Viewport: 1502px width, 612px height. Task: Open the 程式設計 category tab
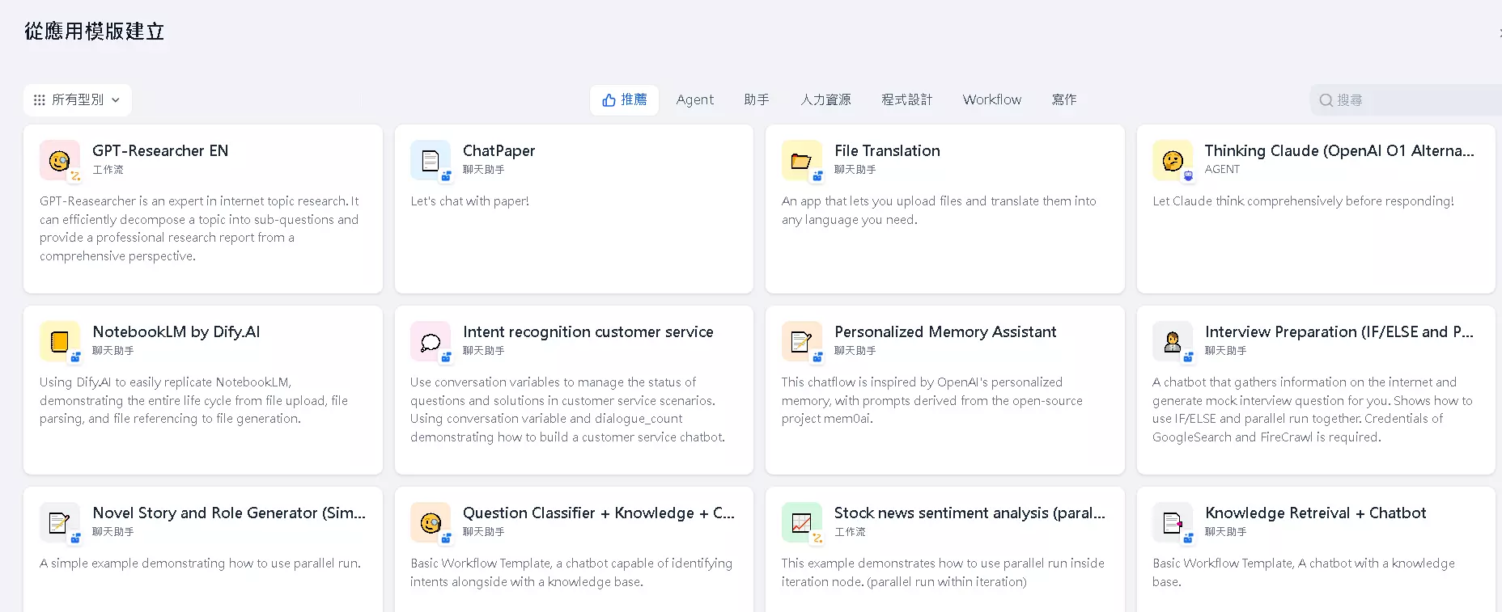pos(906,100)
